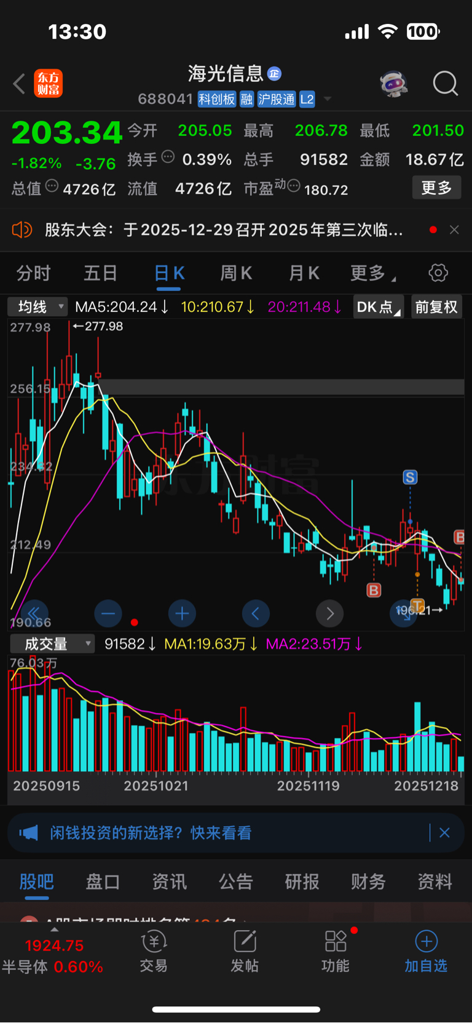The height and width of the screenshot is (1023, 472).
Task: Tap the 融 margin tag
Action: click(246, 99)
